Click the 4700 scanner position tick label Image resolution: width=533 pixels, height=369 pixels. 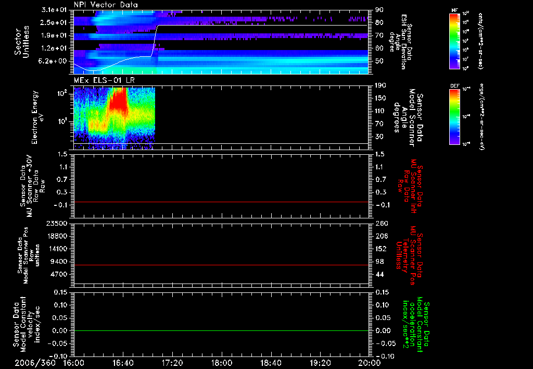click(59, 274)
